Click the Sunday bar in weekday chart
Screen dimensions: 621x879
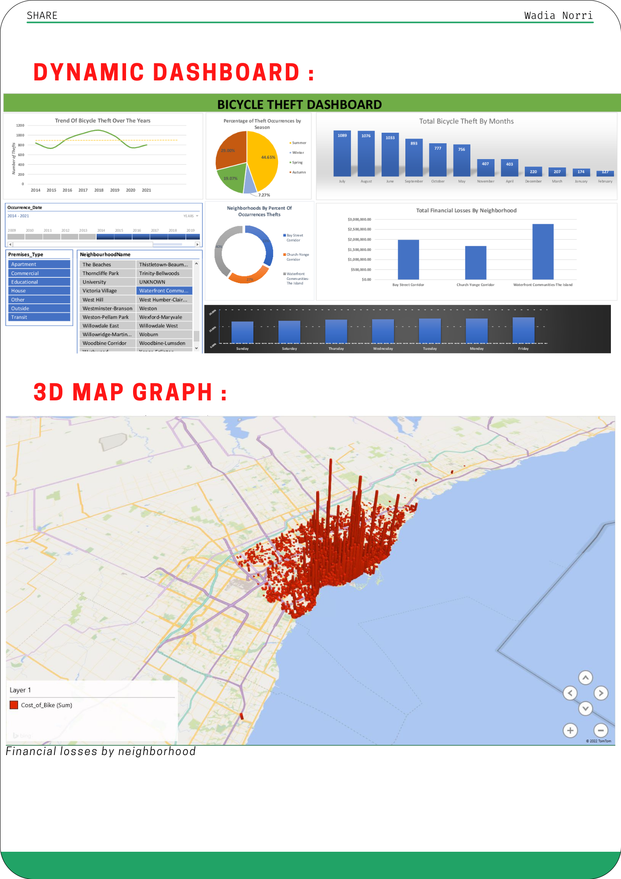point(242,332)
